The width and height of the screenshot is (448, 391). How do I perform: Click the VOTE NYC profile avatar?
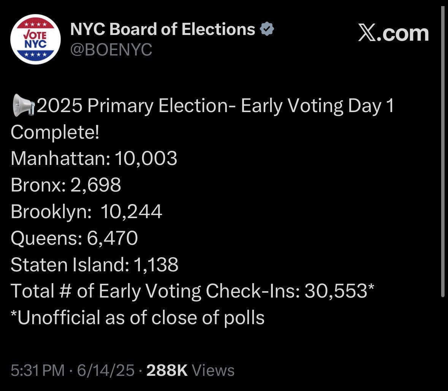[35, 40]
